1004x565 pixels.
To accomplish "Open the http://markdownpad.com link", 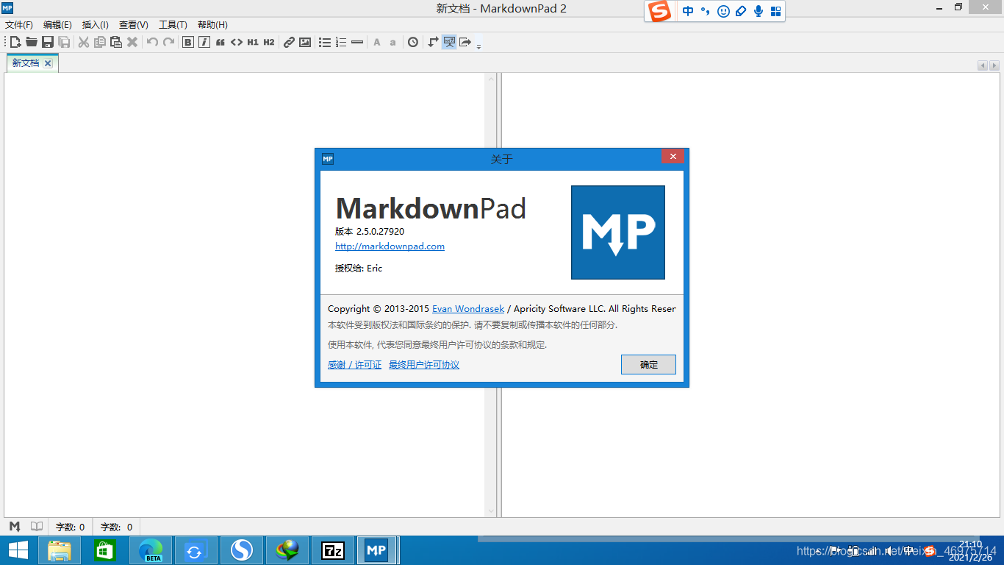I will [390, 246].
